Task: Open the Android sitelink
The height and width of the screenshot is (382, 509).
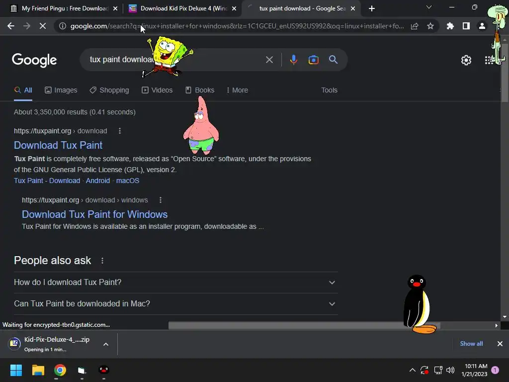Action: pyautogui.click(x=98, y=181)
